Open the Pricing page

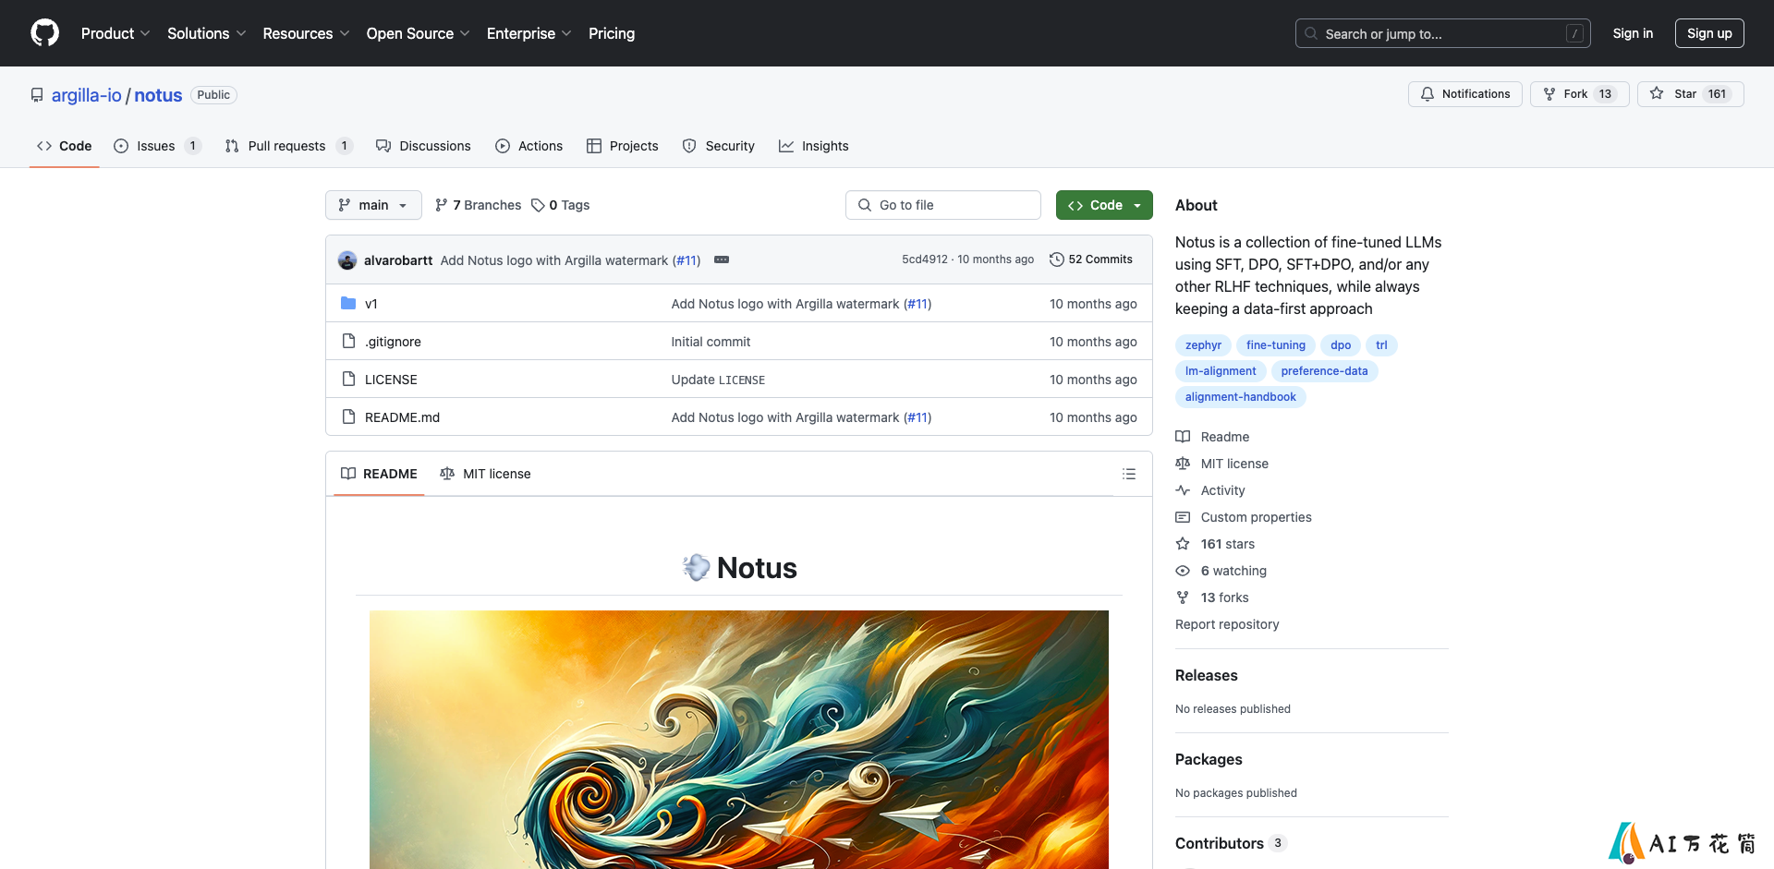[x=612, y=33]
